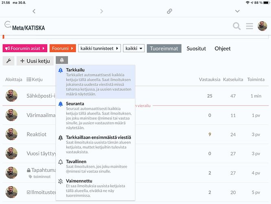Tap the user profile avatar in header
The height and width of the screenshot is (204, 271).
[x=262, y=26]
